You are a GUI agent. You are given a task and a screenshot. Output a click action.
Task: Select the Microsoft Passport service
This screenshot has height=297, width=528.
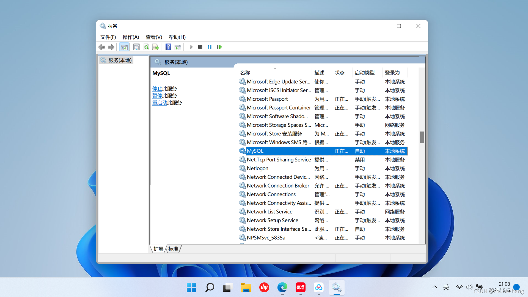point(323,99)
